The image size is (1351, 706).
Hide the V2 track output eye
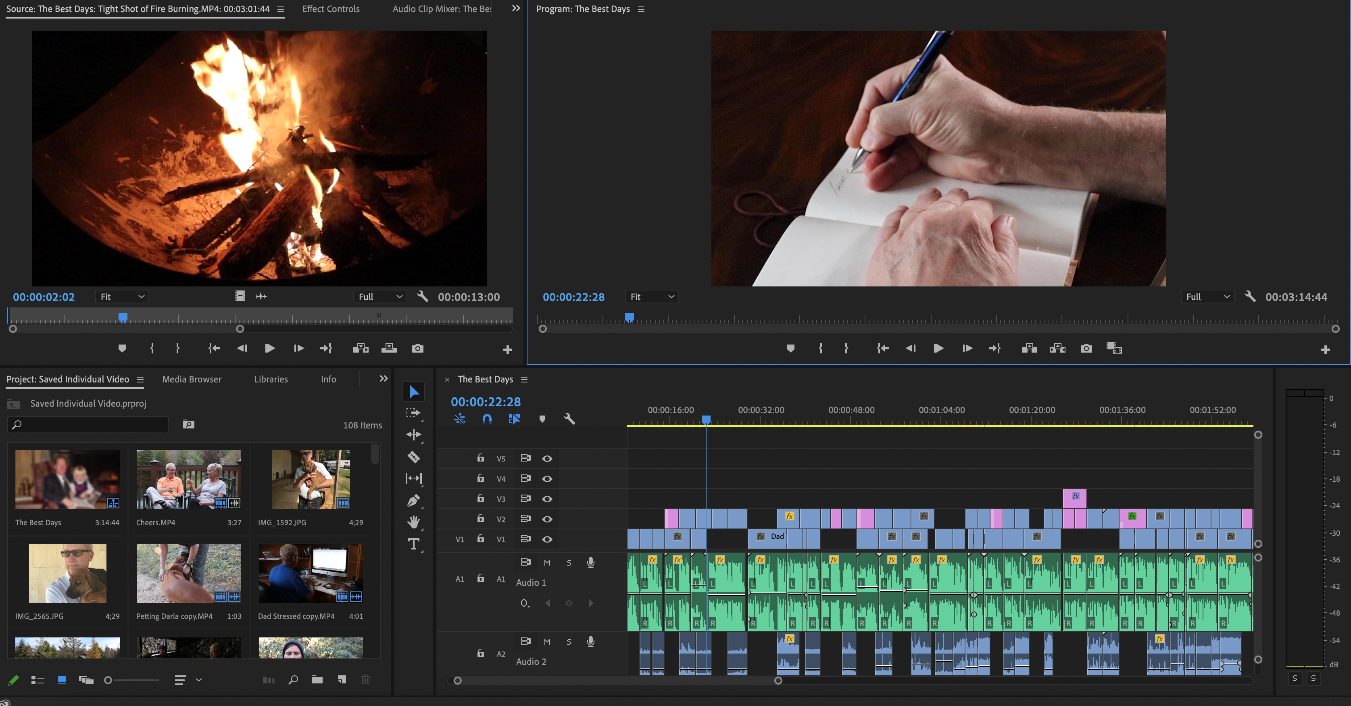pos(547,519)
